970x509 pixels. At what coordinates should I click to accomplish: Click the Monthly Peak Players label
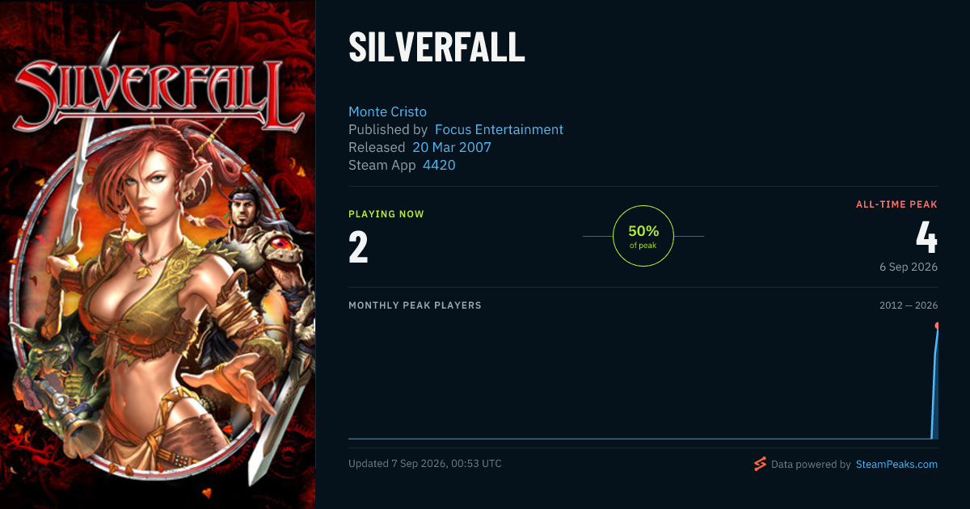tap(415, 305)
